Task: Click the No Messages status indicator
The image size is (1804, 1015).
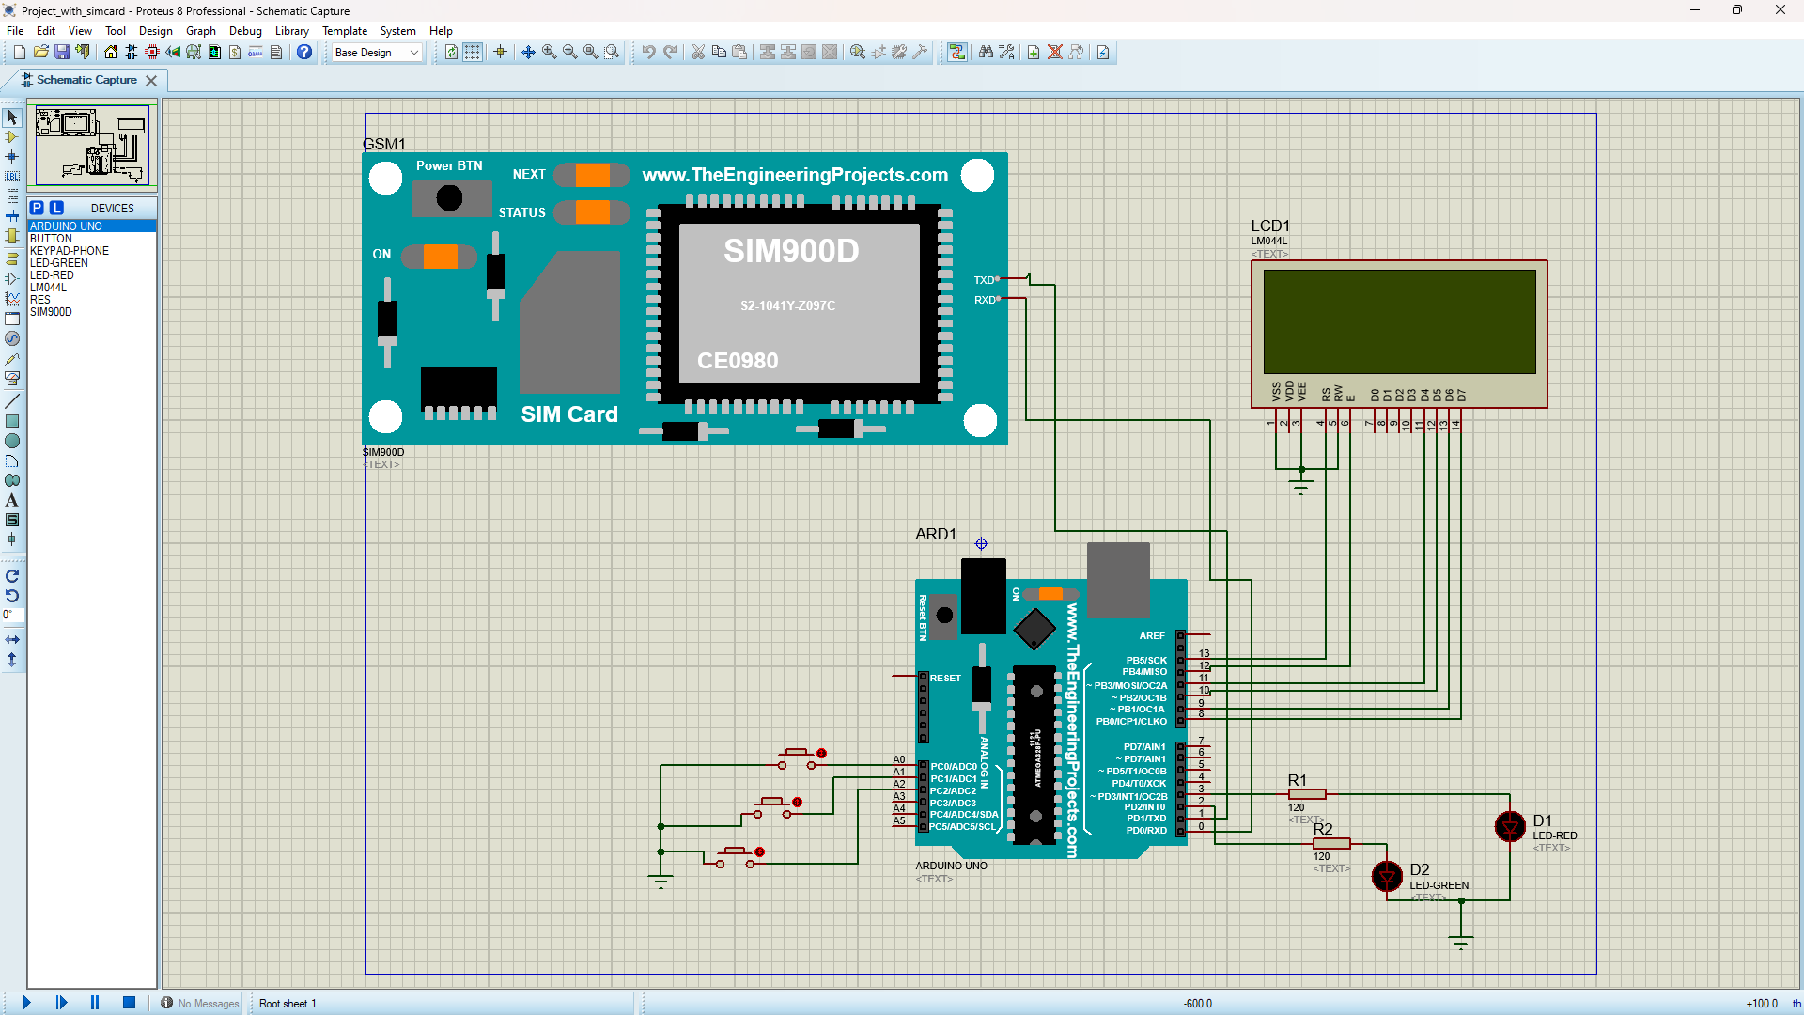Action: pos(200,1004)
